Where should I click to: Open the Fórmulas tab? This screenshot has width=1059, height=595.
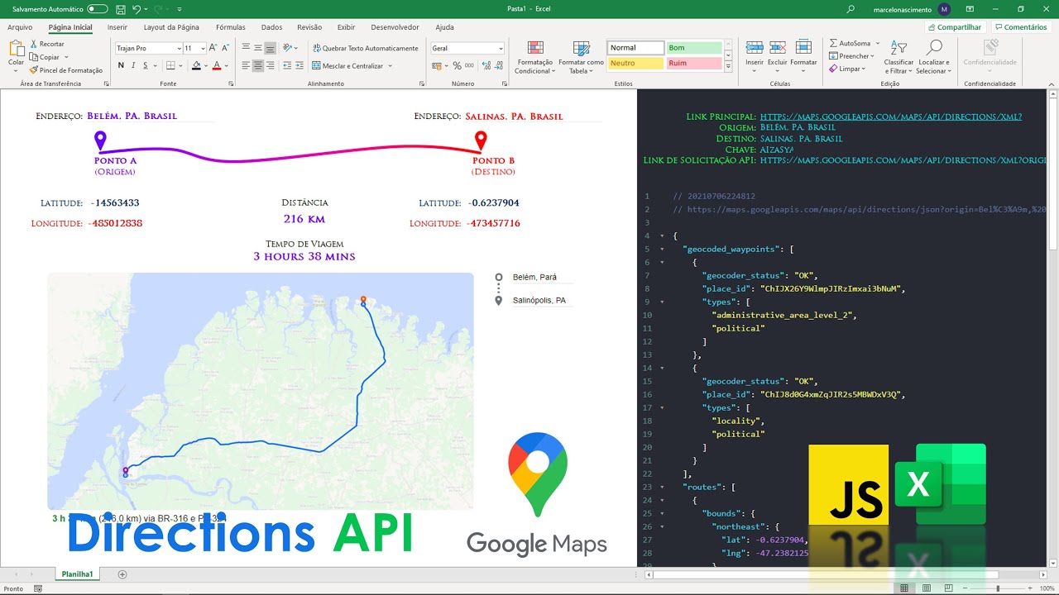pos(231,27)
